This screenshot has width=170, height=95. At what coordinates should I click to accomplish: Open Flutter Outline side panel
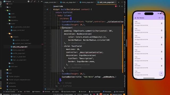point(125,67)
